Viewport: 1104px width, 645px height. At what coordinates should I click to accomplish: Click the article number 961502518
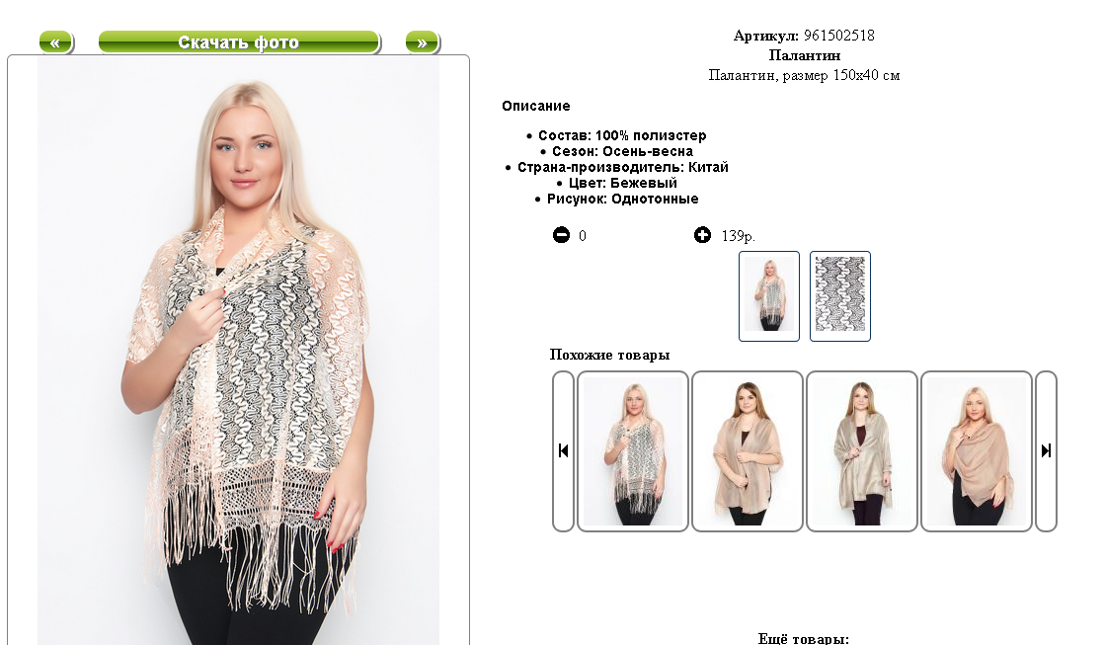coord(839,36)
